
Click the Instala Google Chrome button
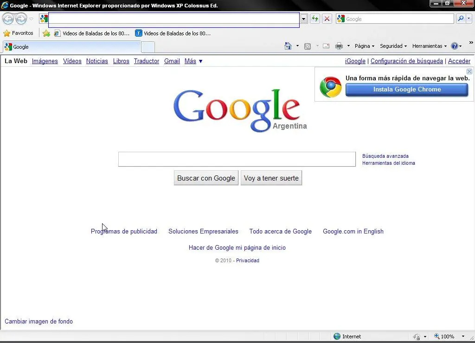click(407, 90)
